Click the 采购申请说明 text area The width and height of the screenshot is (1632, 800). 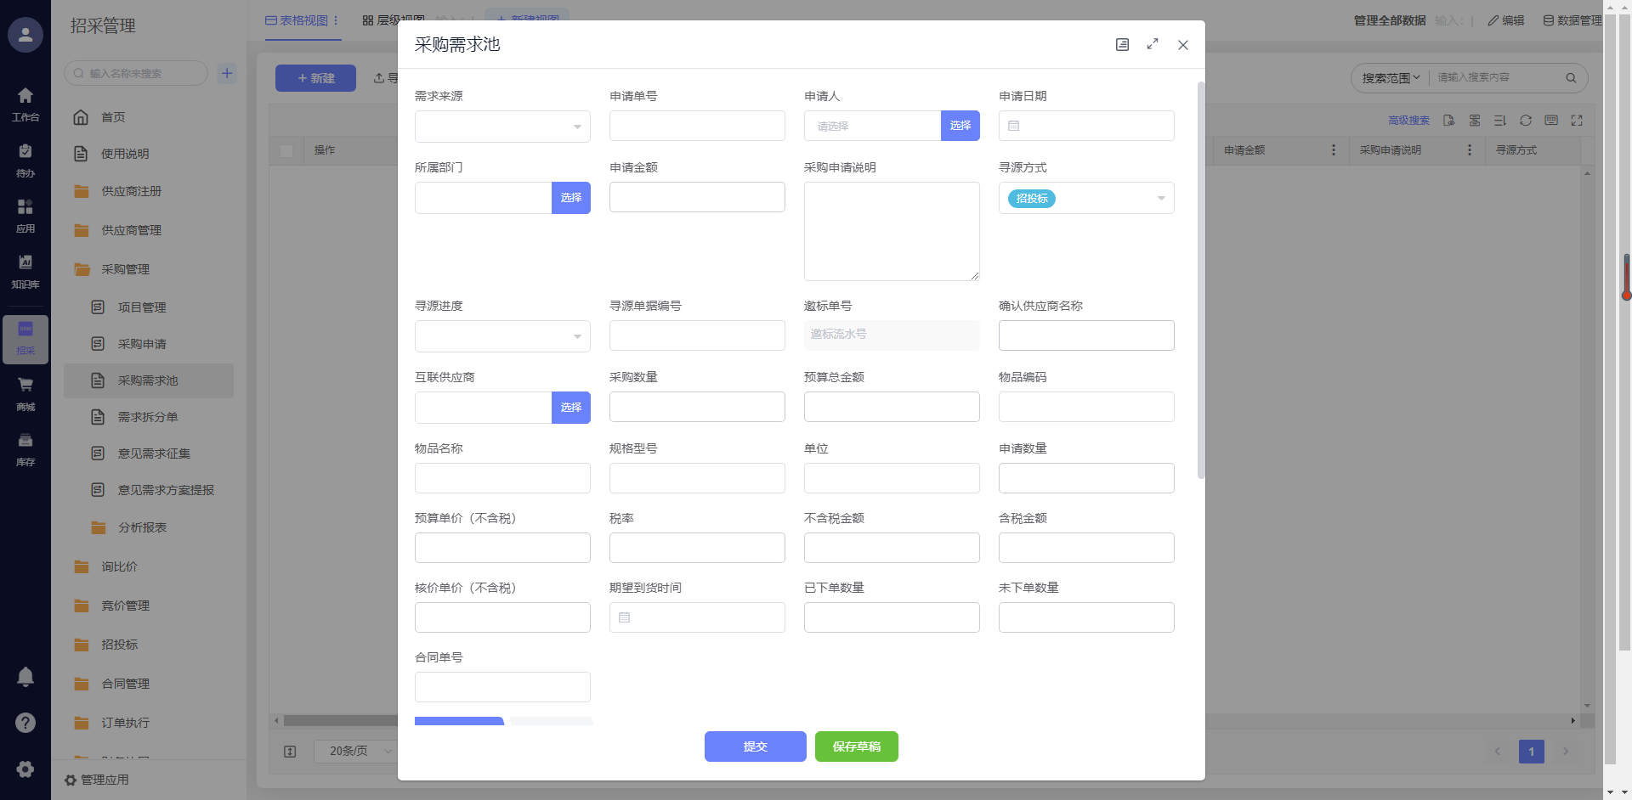pos(891,231)
